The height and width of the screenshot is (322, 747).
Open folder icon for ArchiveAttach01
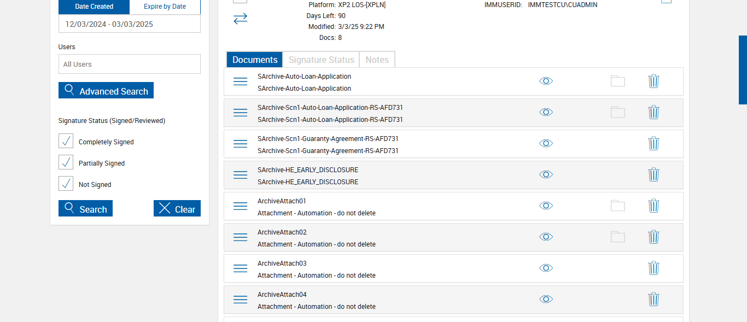pos(618,206)
